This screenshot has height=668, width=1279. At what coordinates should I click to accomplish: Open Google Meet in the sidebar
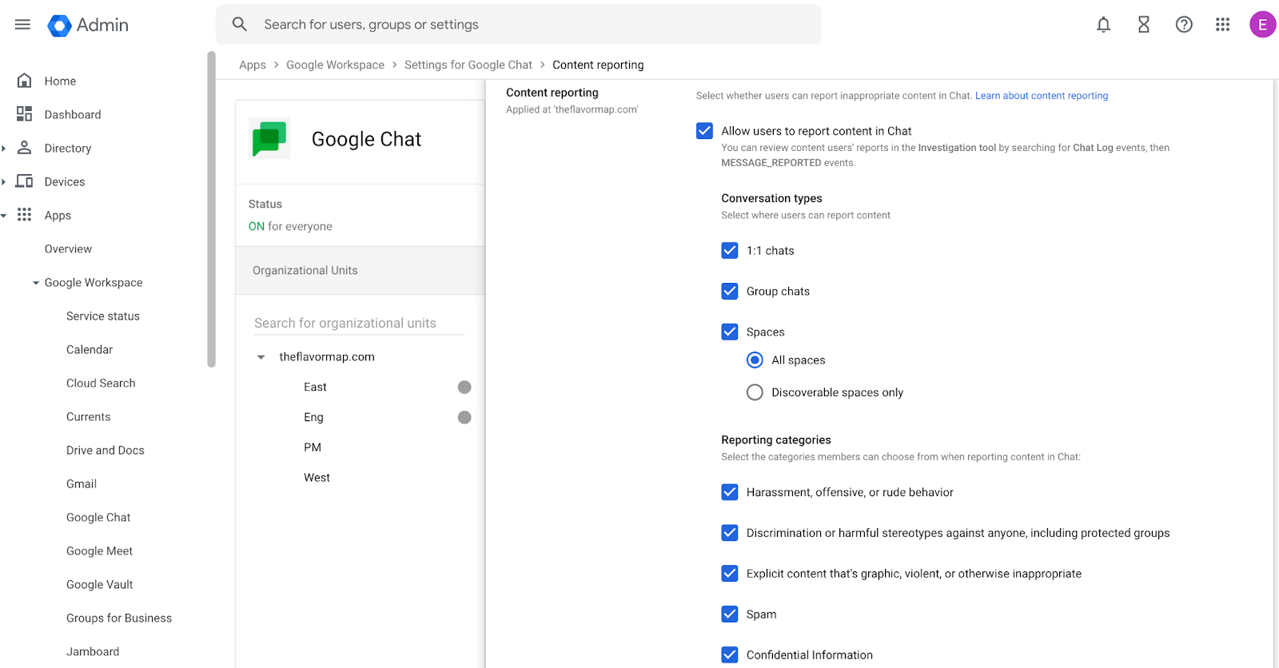click(x=99, y=551)
